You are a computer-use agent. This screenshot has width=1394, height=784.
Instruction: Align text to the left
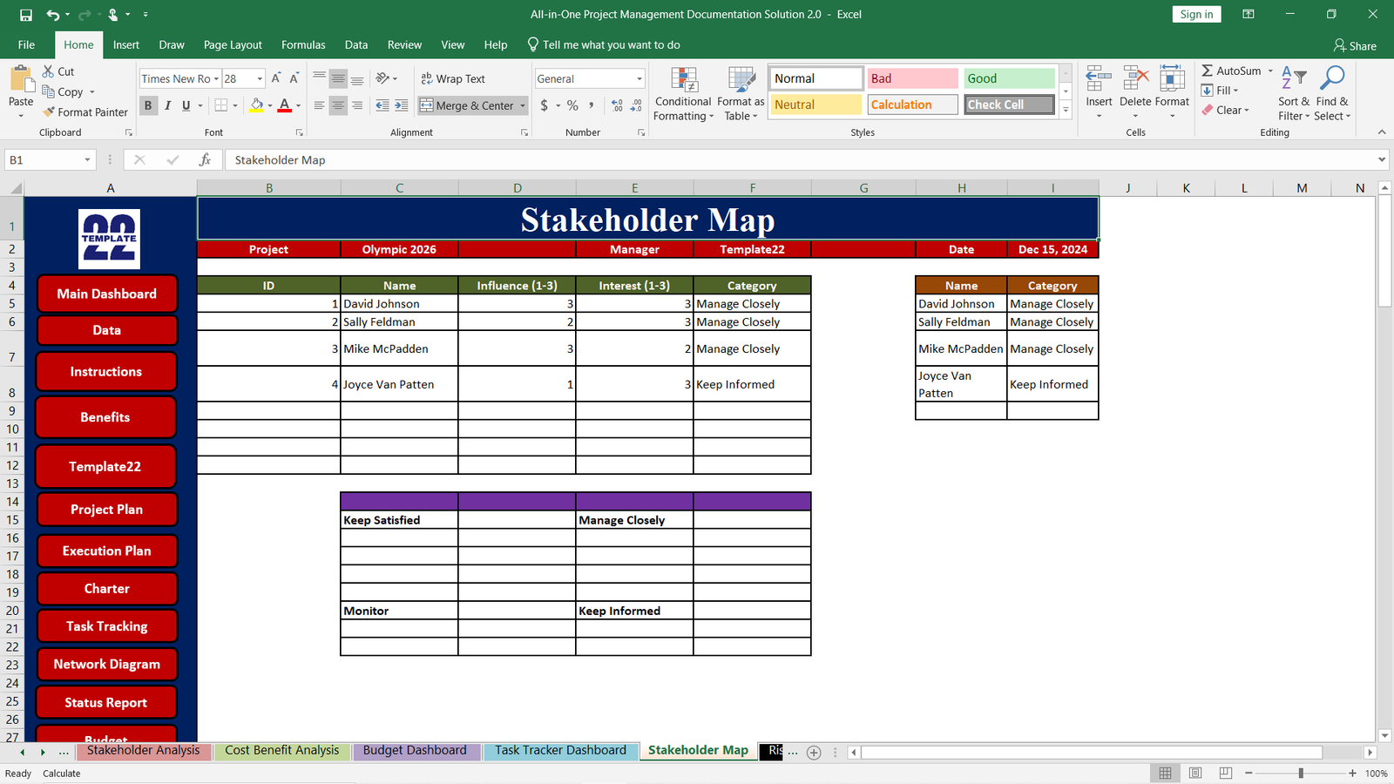[x=319, y=105]
